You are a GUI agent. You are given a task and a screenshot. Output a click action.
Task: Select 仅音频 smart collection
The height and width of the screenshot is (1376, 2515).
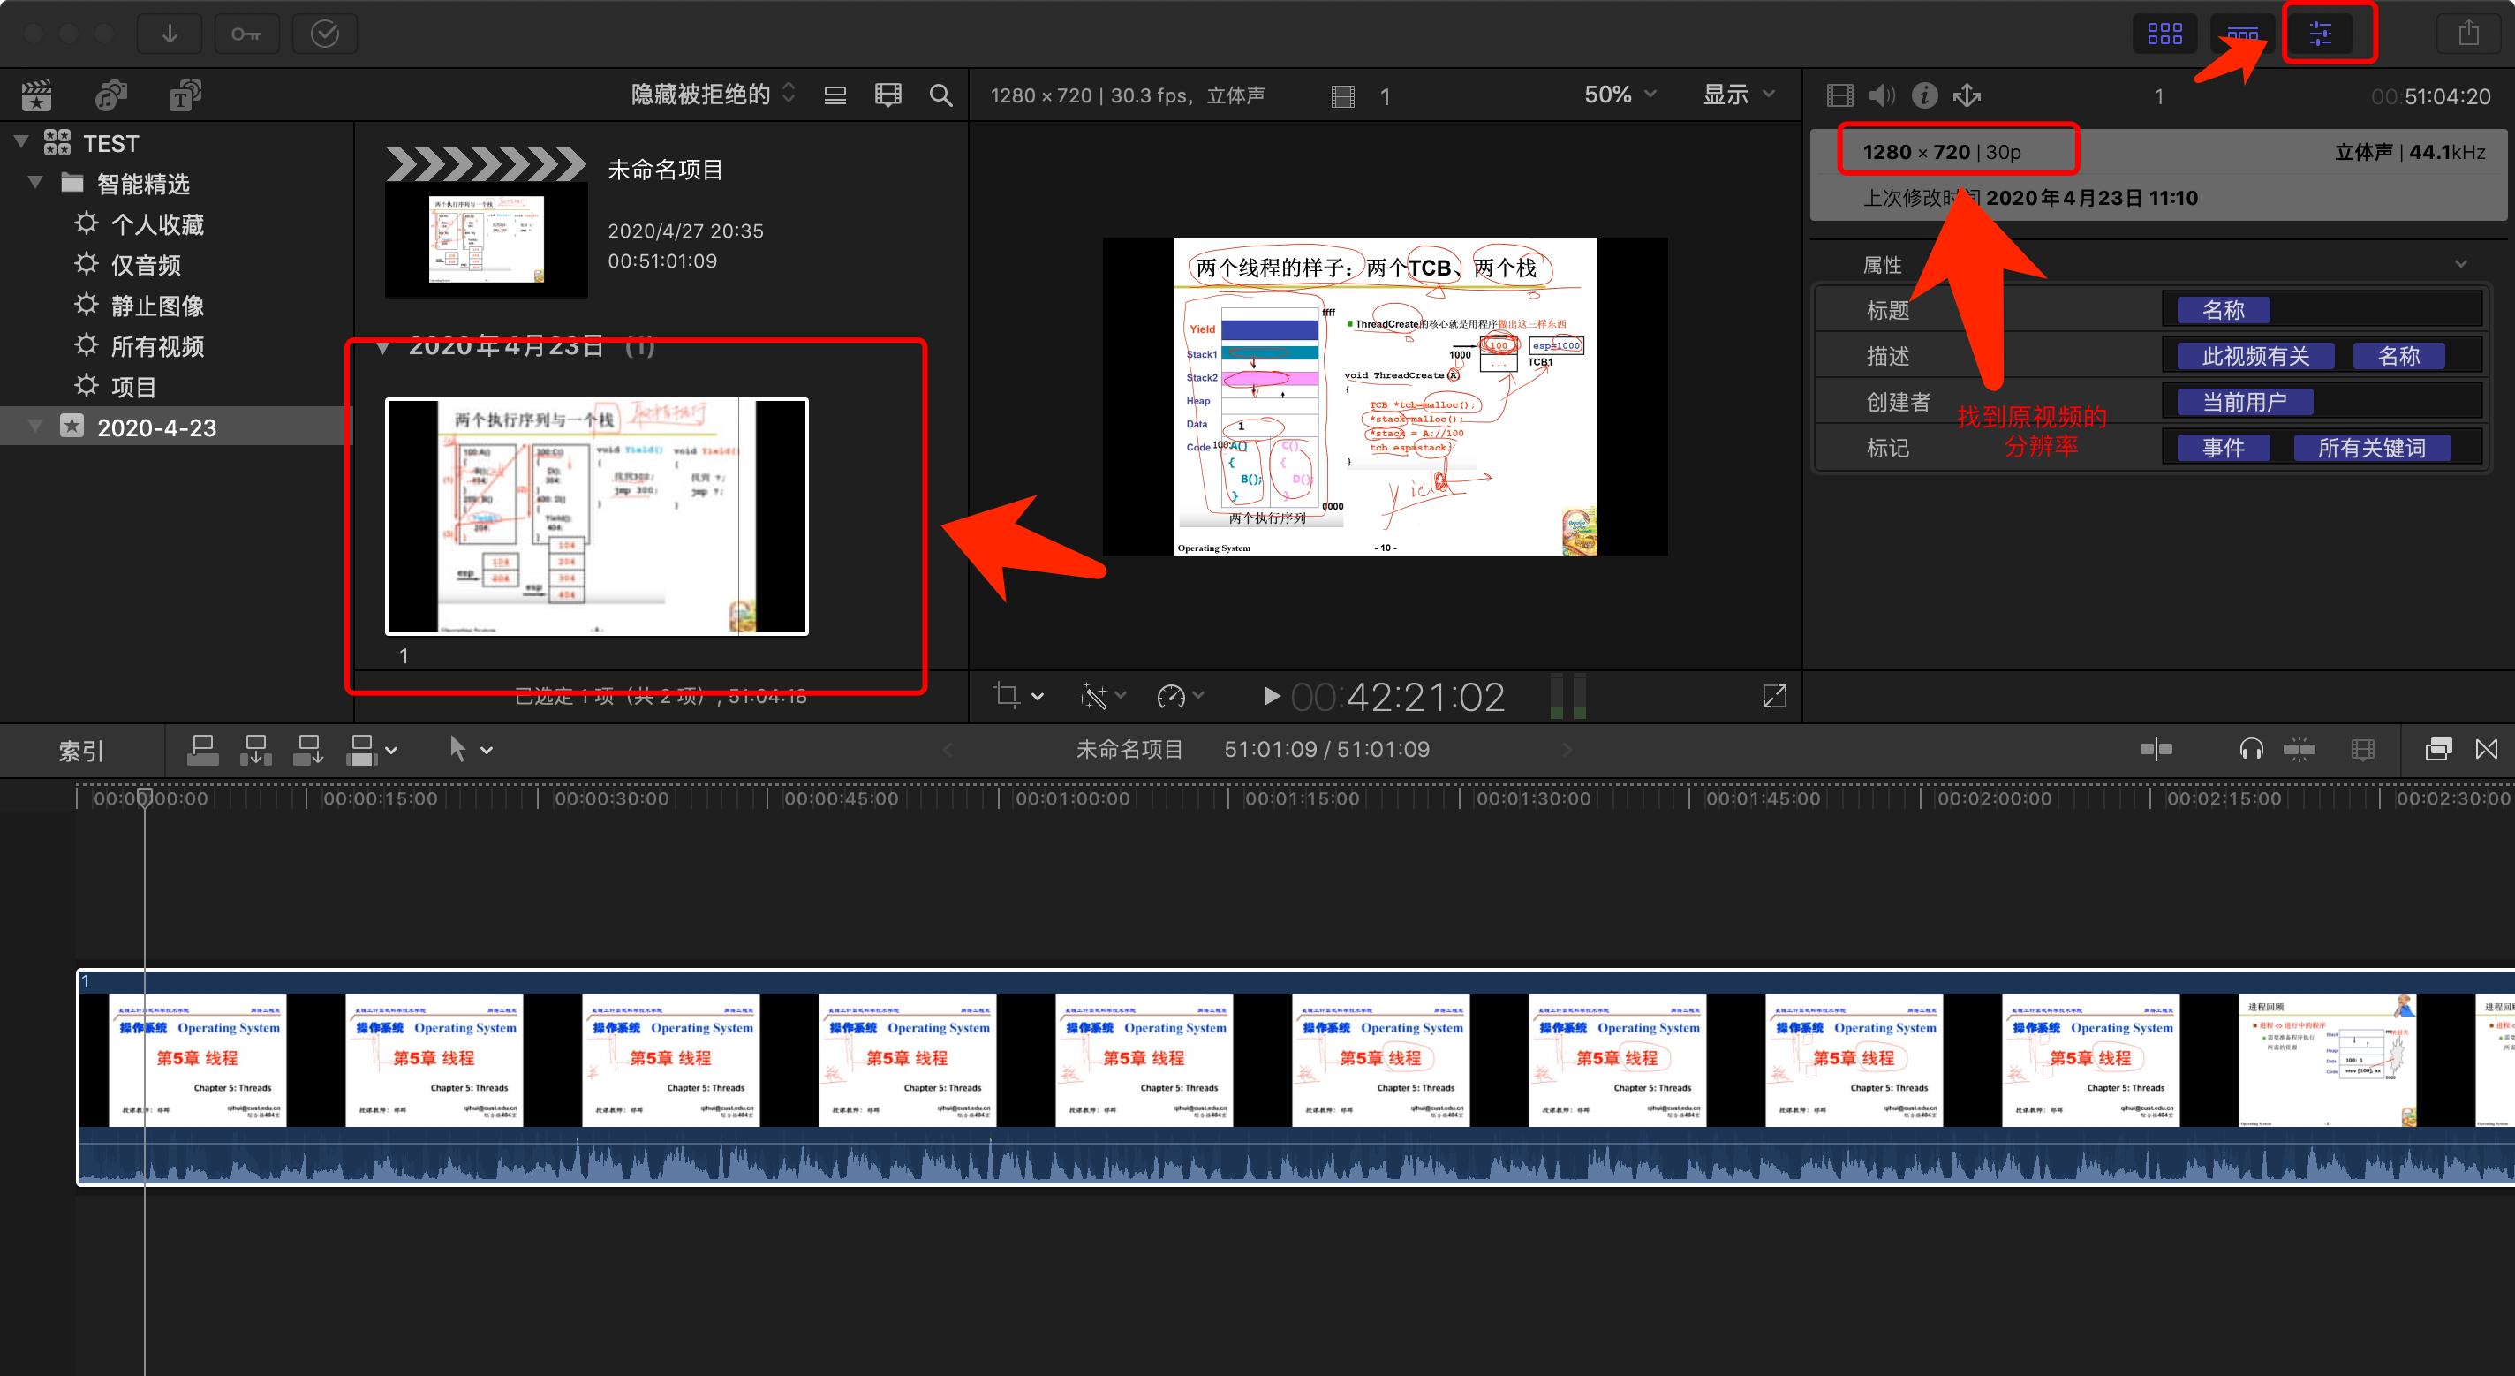click(146, 265)
